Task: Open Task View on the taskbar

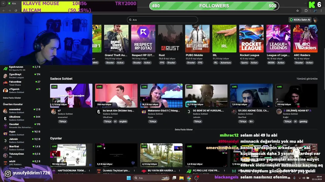Action: [174, 178]
